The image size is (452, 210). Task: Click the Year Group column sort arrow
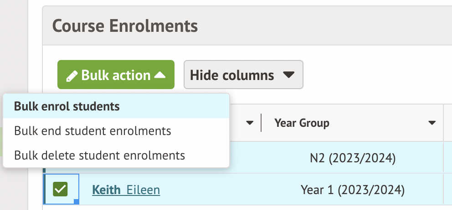[431, 123]
